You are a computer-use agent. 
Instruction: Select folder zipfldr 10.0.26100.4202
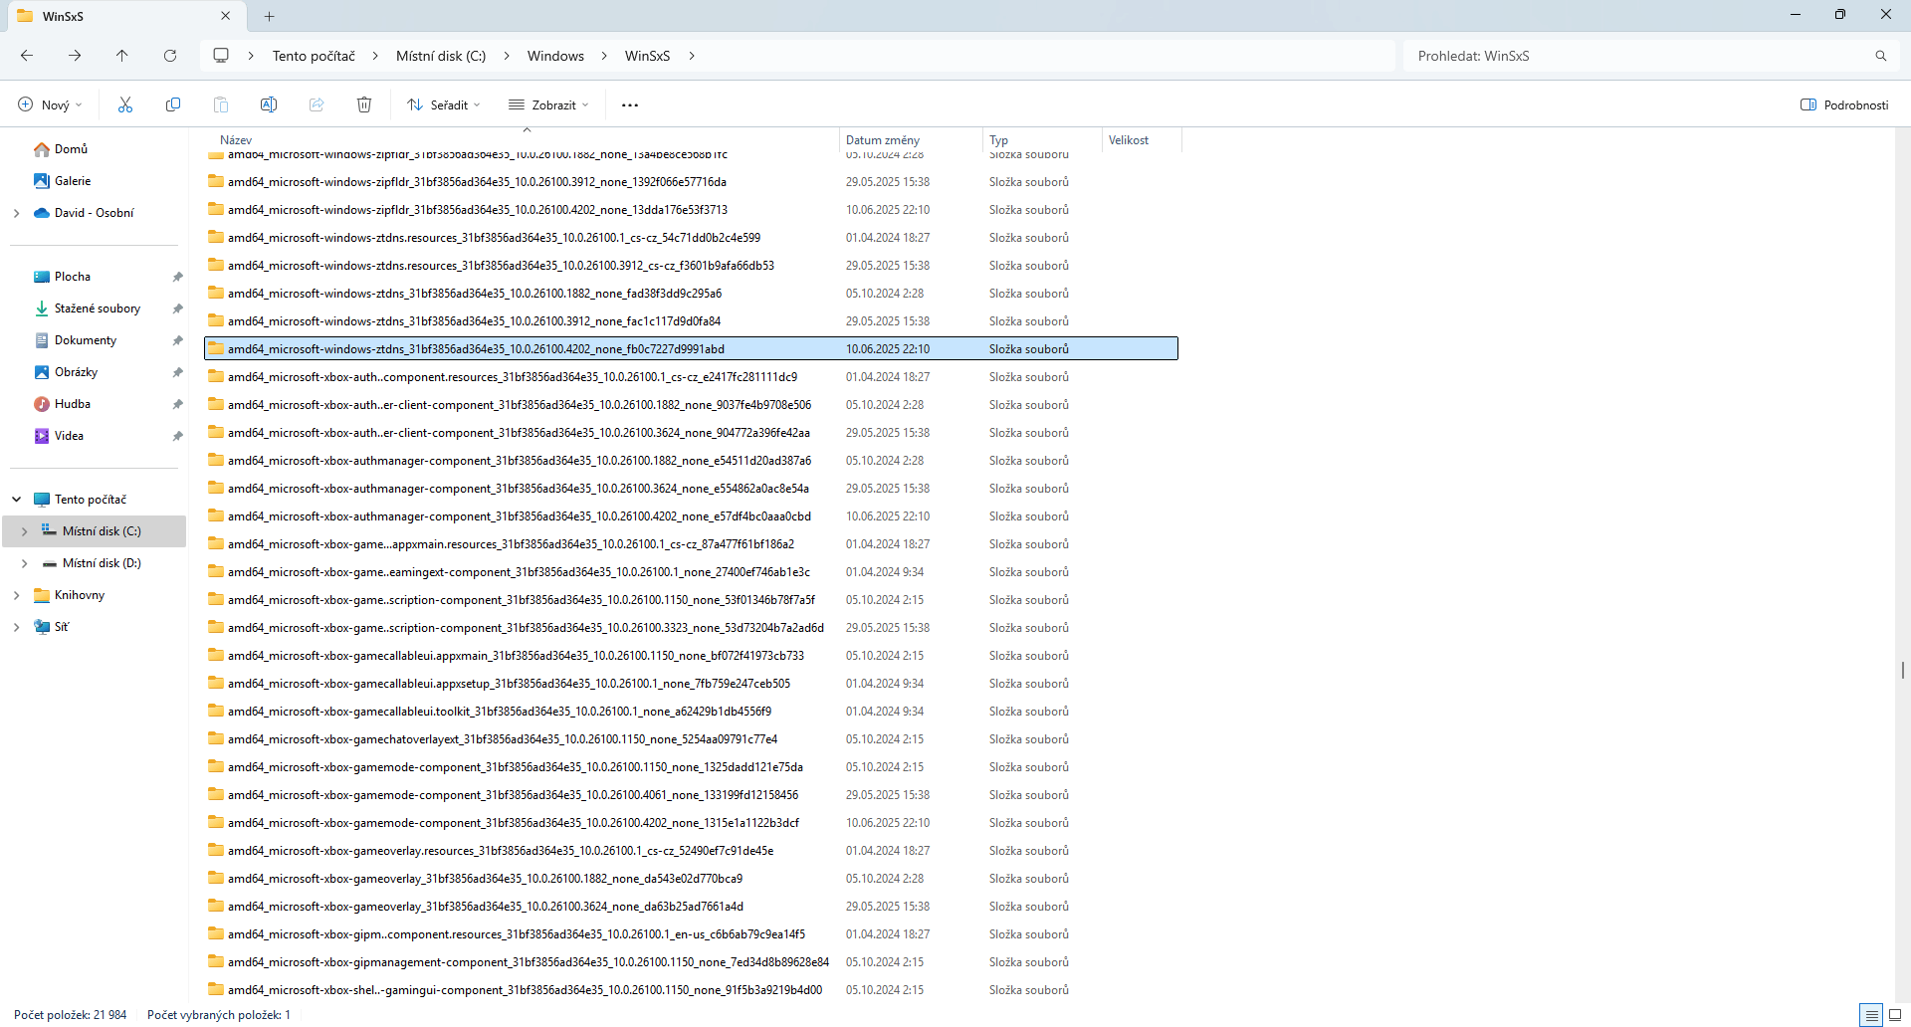691,210
